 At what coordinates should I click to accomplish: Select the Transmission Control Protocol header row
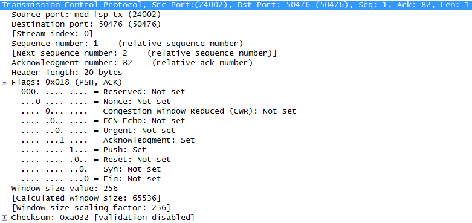click(x=236, y=5)
